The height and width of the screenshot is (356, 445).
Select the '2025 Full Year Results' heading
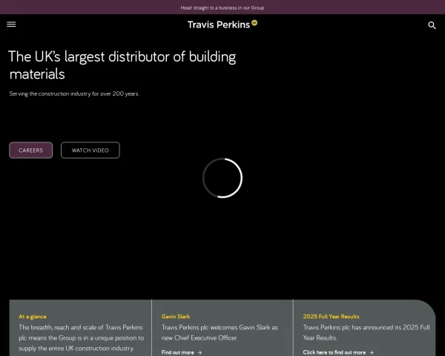tap(331, 317)
